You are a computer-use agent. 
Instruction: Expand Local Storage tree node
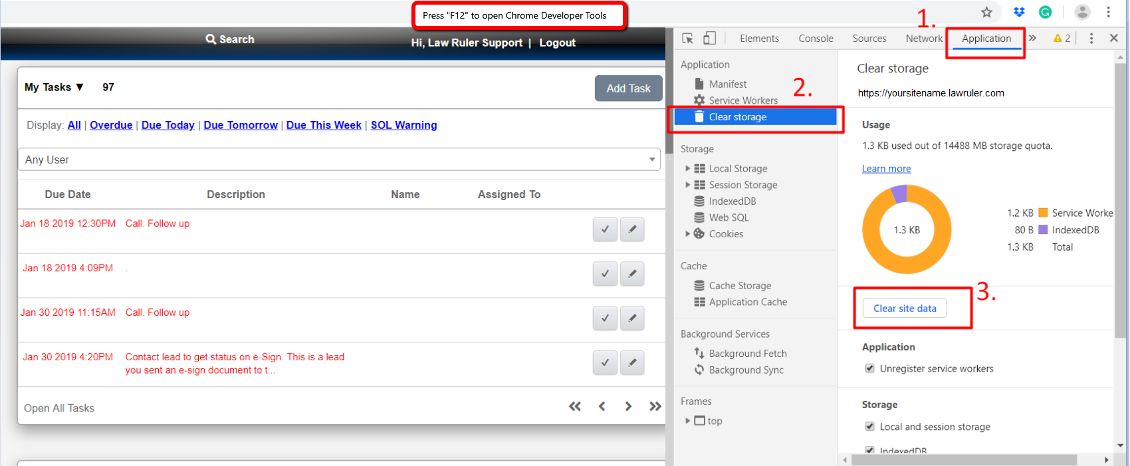(x=687, y=168)
